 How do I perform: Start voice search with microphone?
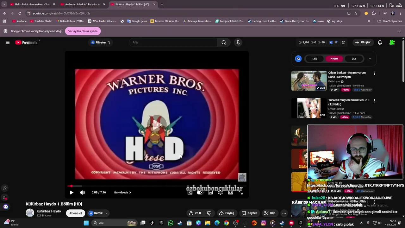(238, 42)
